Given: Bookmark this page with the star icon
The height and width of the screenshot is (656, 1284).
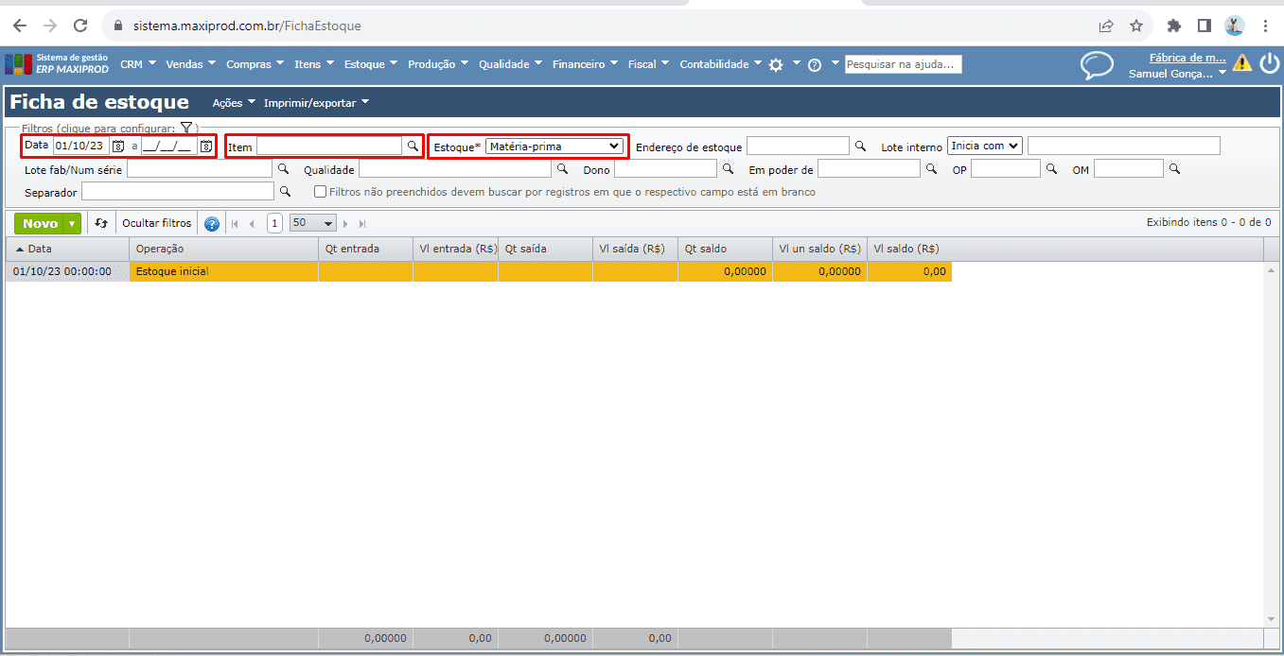Looking at the screenshot, I should click(x=1136, y=26).
